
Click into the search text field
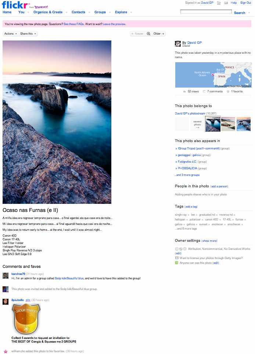[x=206, y=12]
